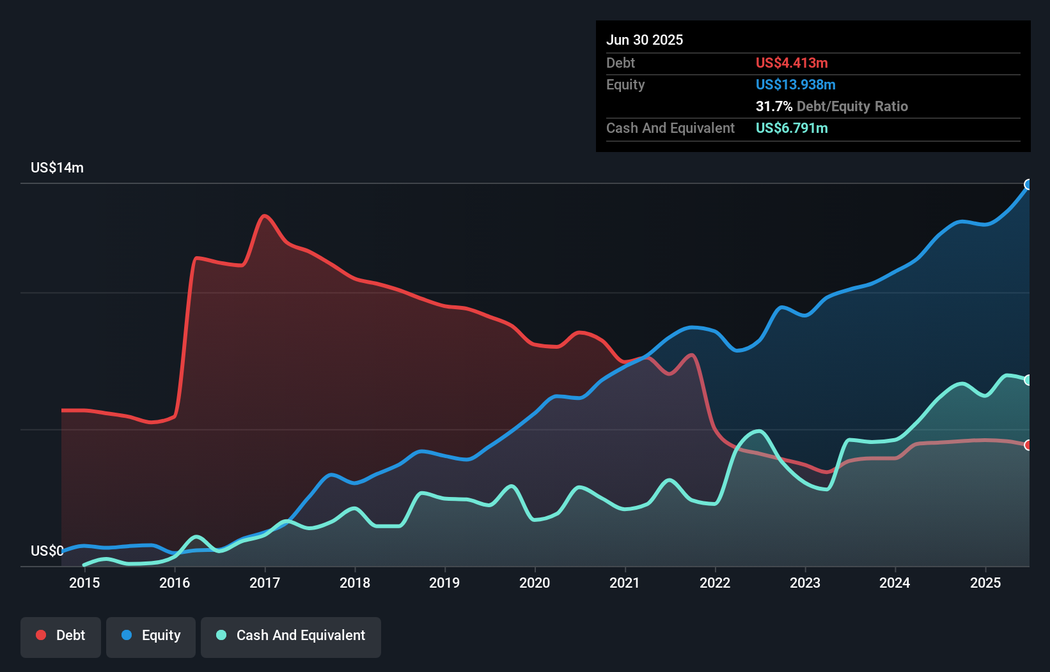Viewport: 1050px width, 672px height.
Task: Click the 2020 x-axis label
Action: [535, 583]
